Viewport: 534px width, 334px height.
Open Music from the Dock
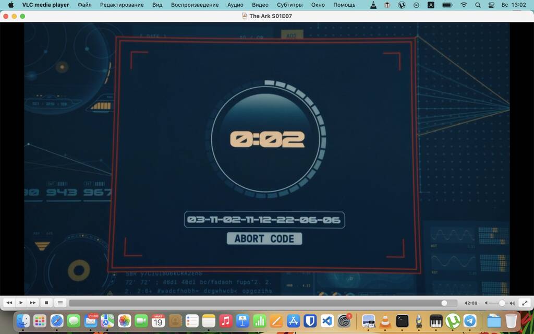[225, 321]
